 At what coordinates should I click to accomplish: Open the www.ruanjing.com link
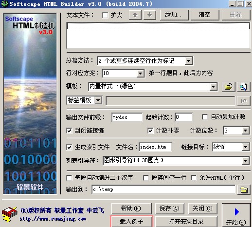pos(53,219)
